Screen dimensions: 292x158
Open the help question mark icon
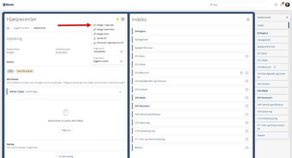tap(276, 5)
